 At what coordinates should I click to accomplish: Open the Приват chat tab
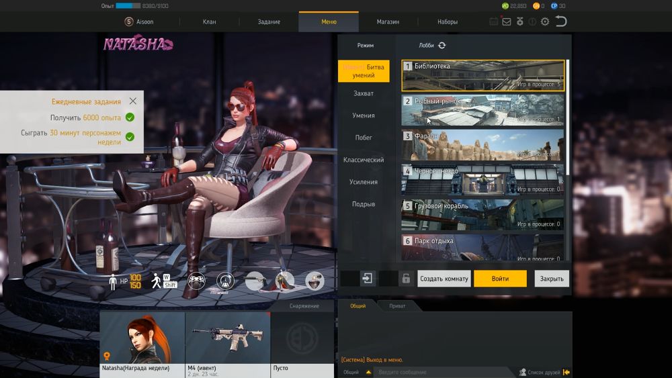pyautogui.click(x=397, y=305)
